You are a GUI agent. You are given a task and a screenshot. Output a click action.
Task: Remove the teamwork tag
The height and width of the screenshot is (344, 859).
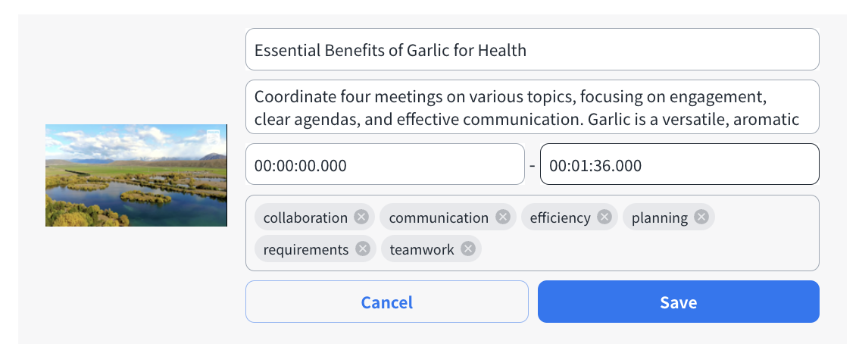click(468, 249)
